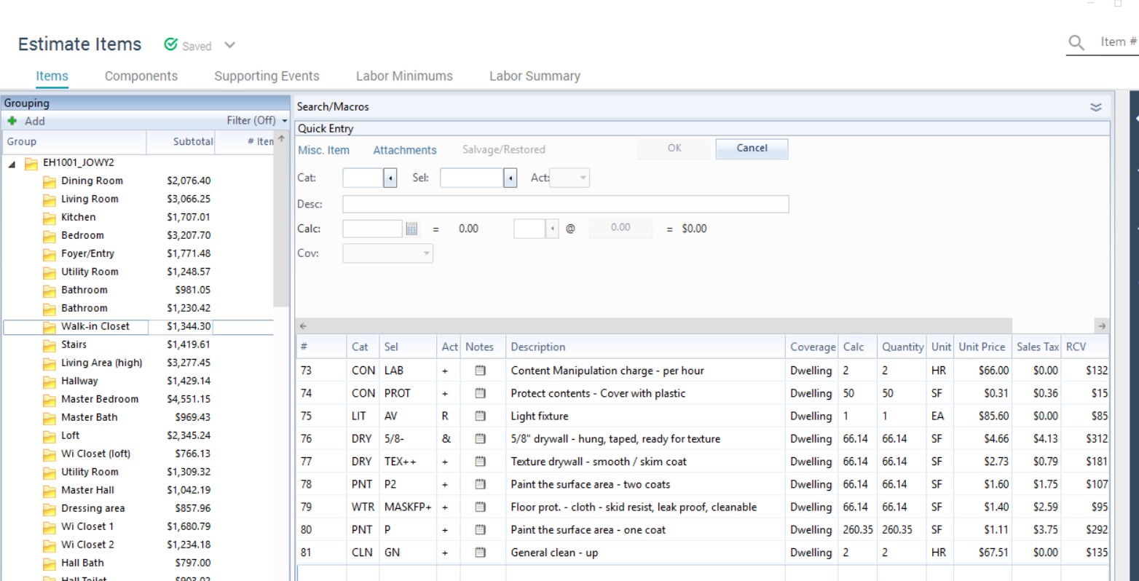Click the Stairs folder icon
Image resolution: width=1139 pixels, height=581 pixels.
pyautogui.click(x=50, y=345)
